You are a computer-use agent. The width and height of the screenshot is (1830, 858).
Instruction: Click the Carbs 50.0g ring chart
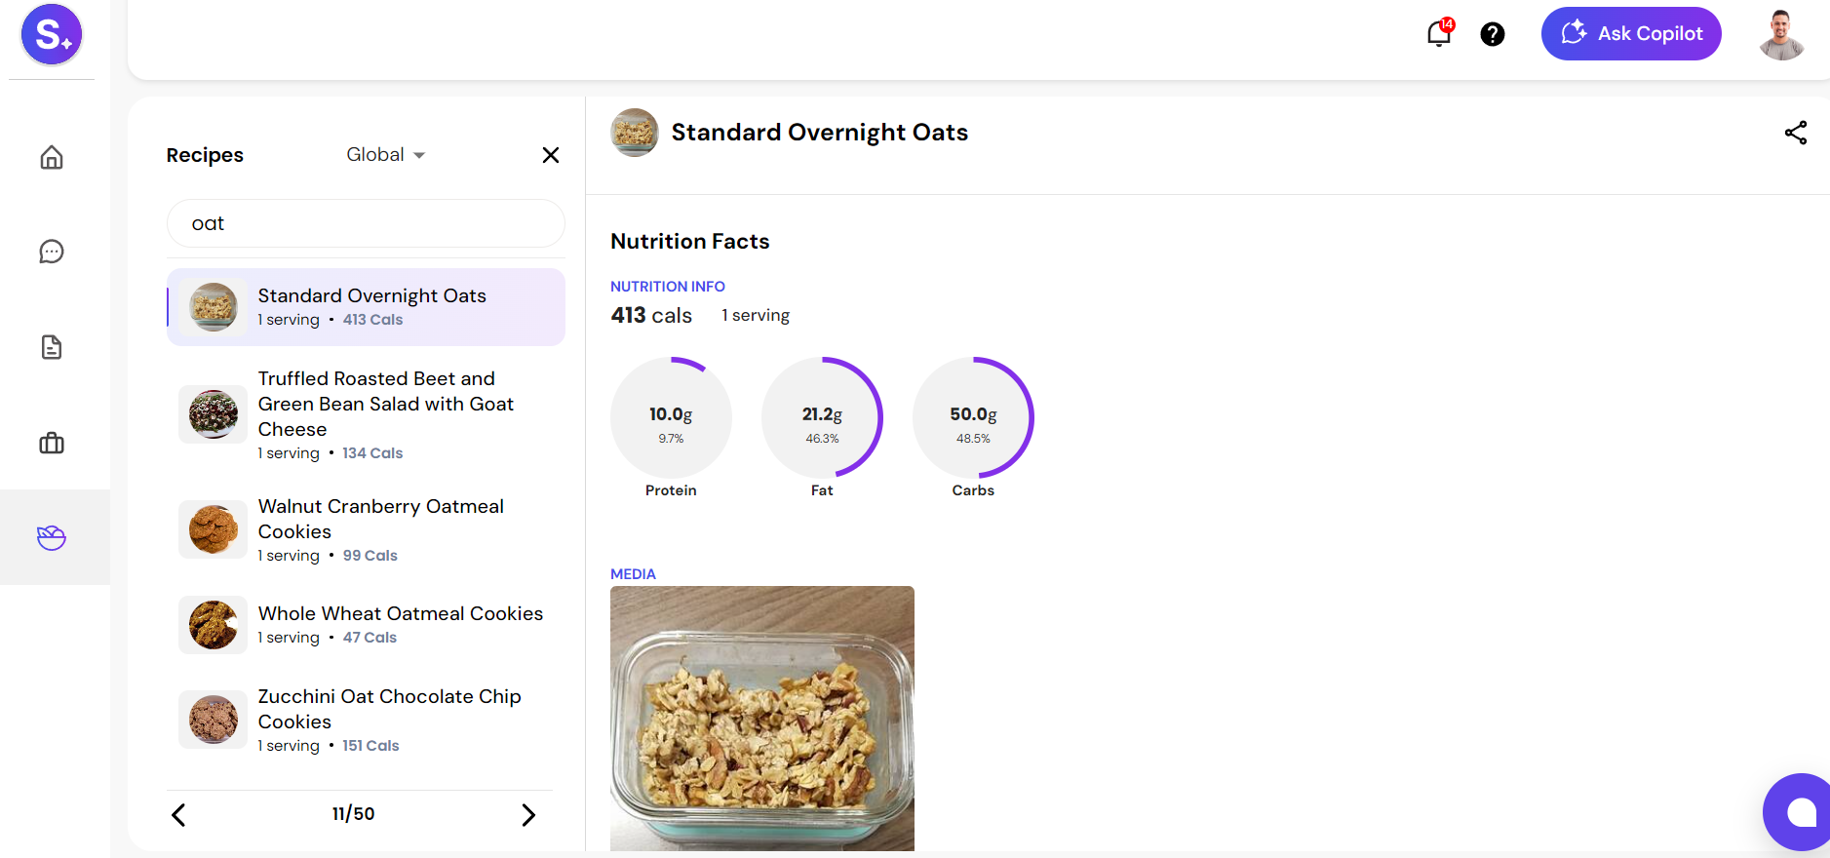pos(973,417)
